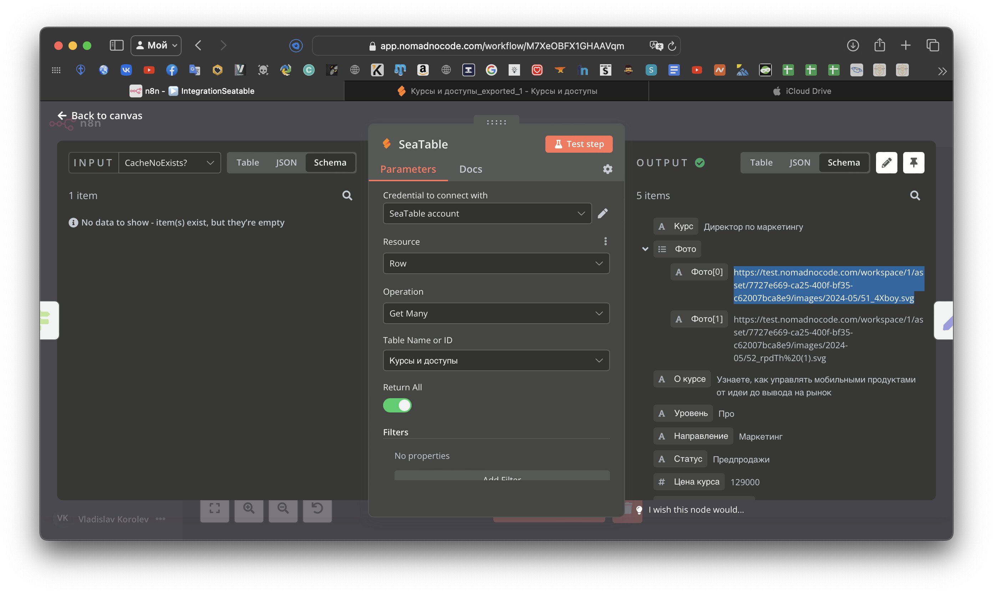
Task: Collapse the Фото list expander
Action: tap(645, 249)
